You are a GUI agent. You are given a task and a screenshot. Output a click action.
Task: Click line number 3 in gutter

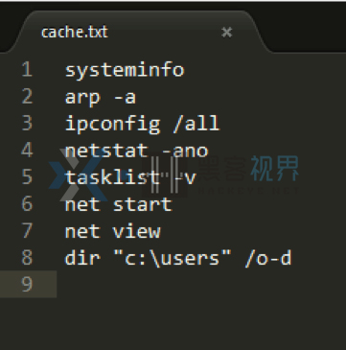click(x=27, y=123)
